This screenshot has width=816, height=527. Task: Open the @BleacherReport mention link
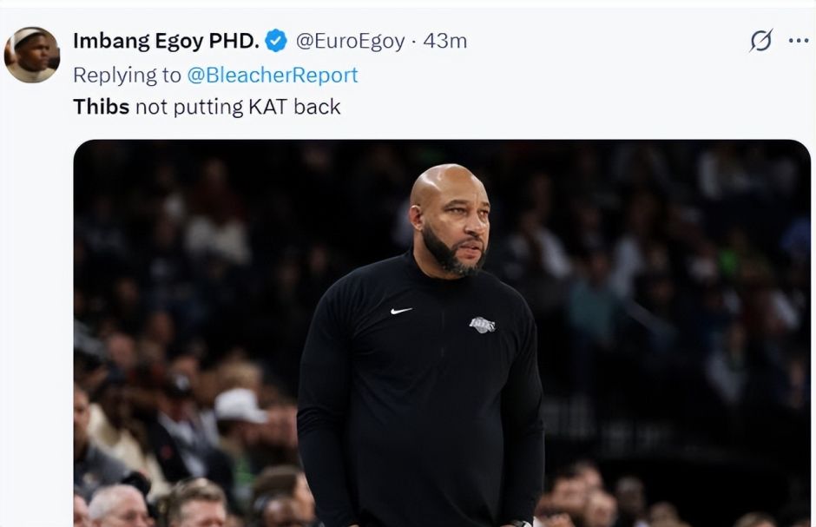[273, 75]
